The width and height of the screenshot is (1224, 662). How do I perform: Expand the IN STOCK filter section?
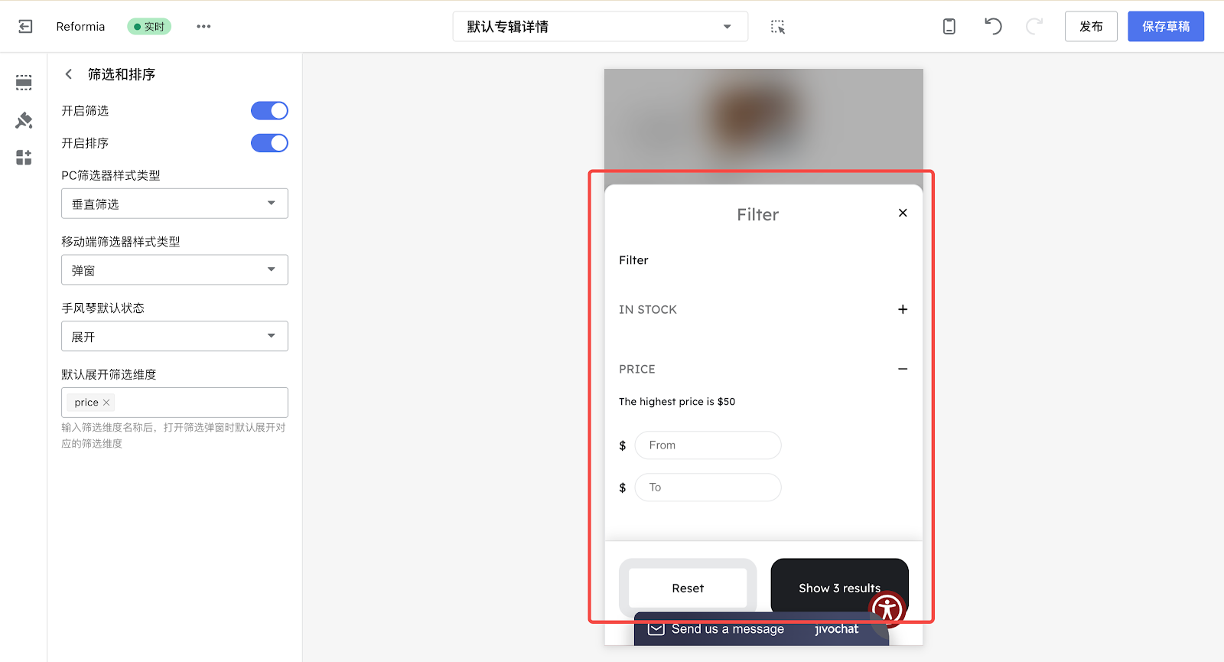click(903, 309)
